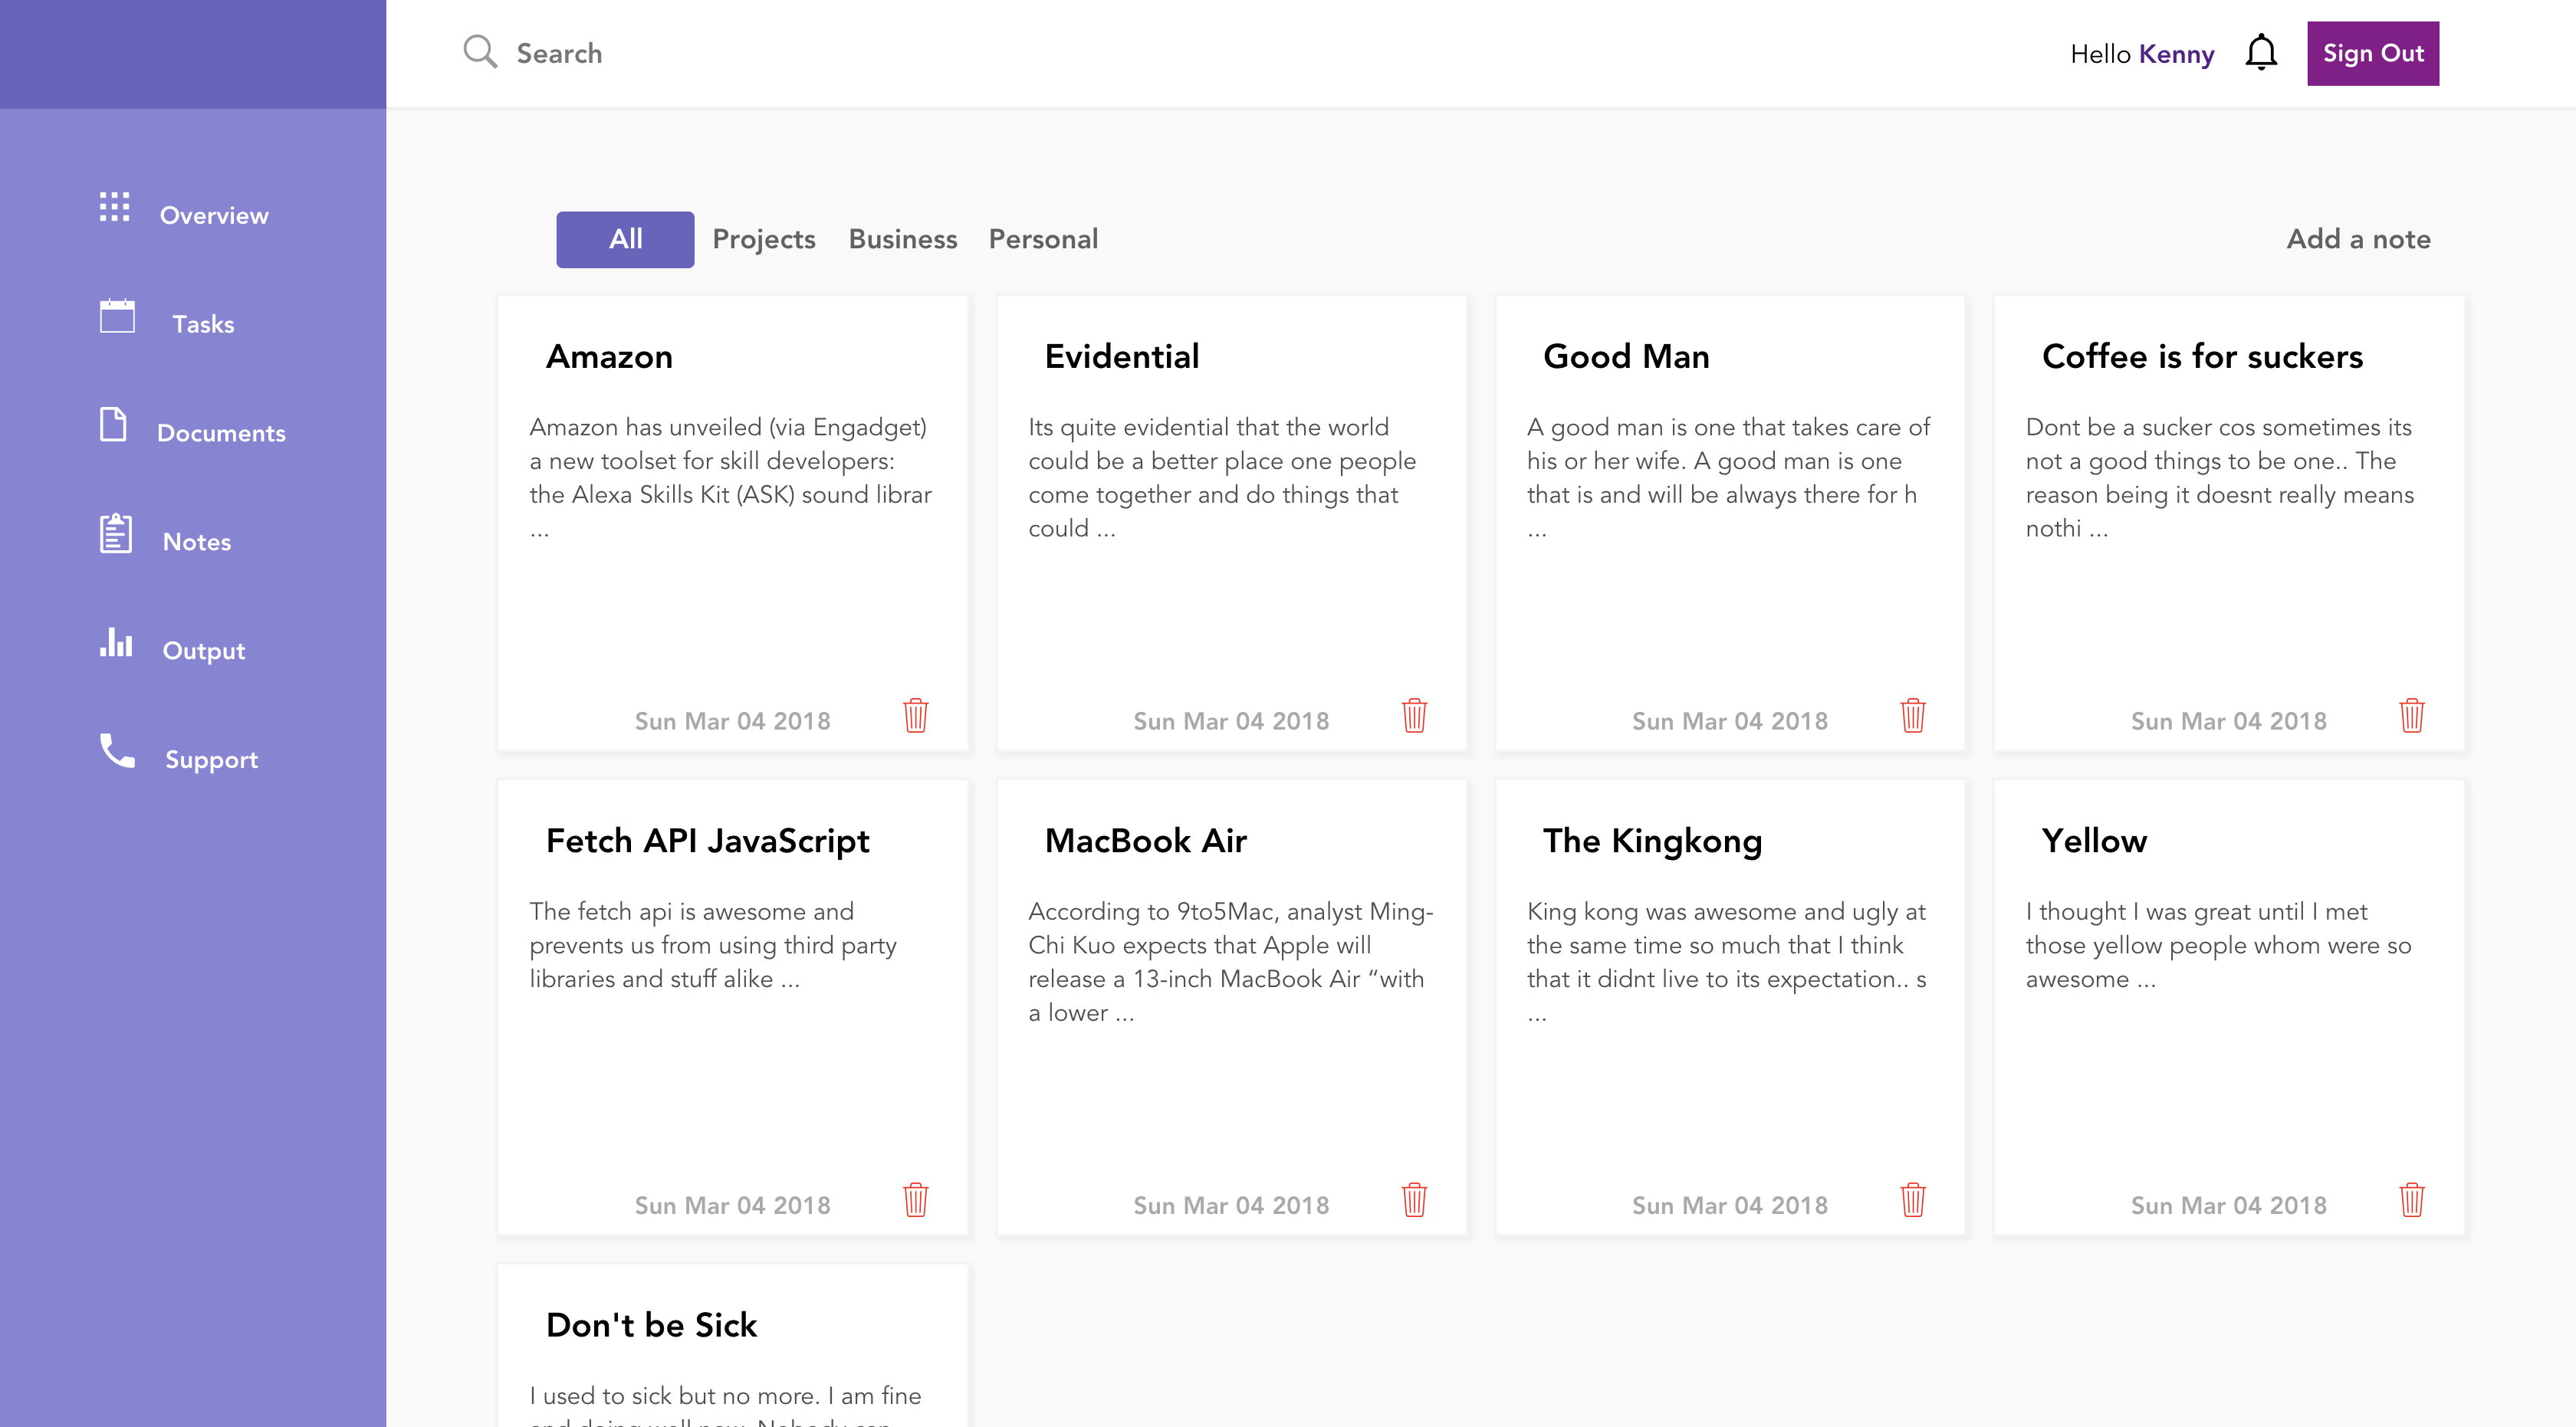Select the Business filter tab
This screenshot has width=2576, height=1427.
coord(902,240)
